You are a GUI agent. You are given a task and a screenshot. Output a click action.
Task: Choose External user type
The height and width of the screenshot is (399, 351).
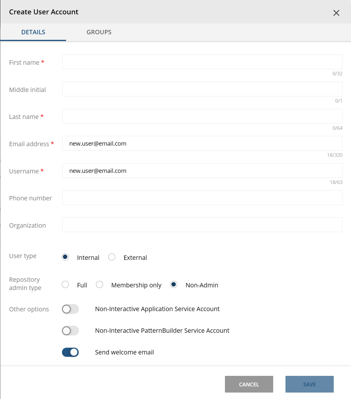pos(112,257)
